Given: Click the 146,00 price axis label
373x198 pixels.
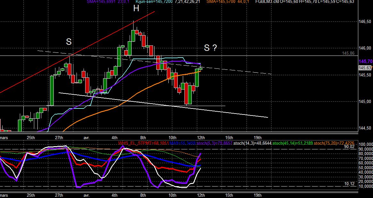Looking at the screenshot, I should tap(364, 48).
